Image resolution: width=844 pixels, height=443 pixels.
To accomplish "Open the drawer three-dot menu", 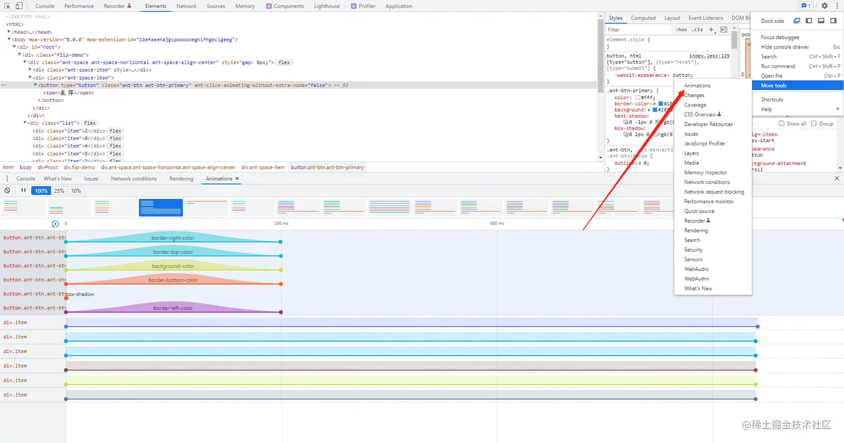I will (7, 179).
